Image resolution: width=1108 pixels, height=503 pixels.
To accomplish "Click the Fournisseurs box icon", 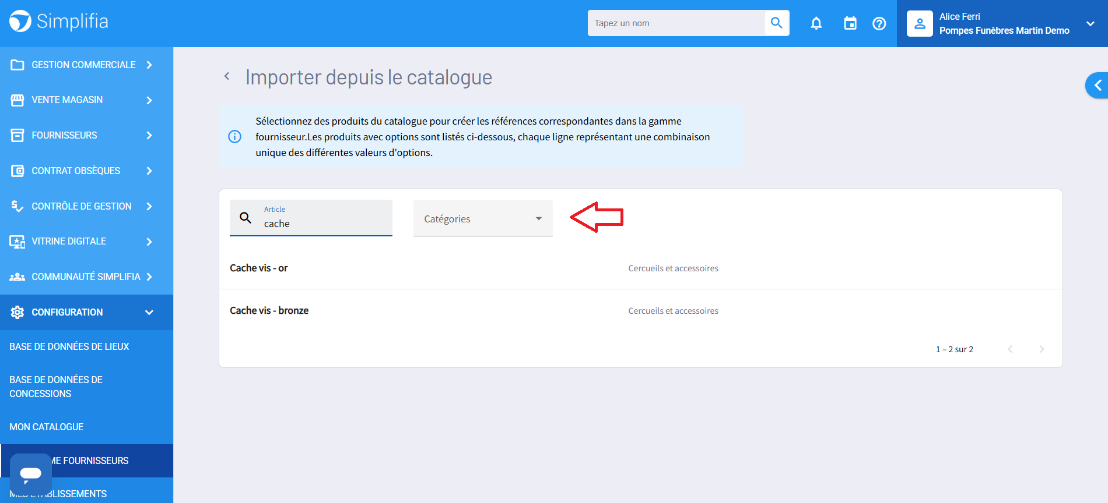I will tap(17, 135).
